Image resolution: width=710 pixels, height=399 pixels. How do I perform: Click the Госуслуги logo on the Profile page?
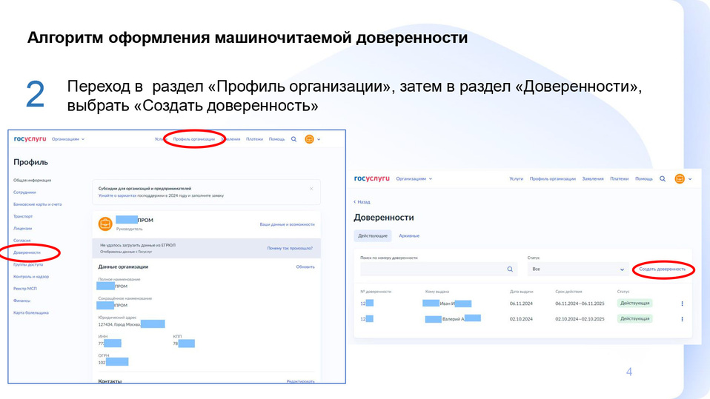30,139
